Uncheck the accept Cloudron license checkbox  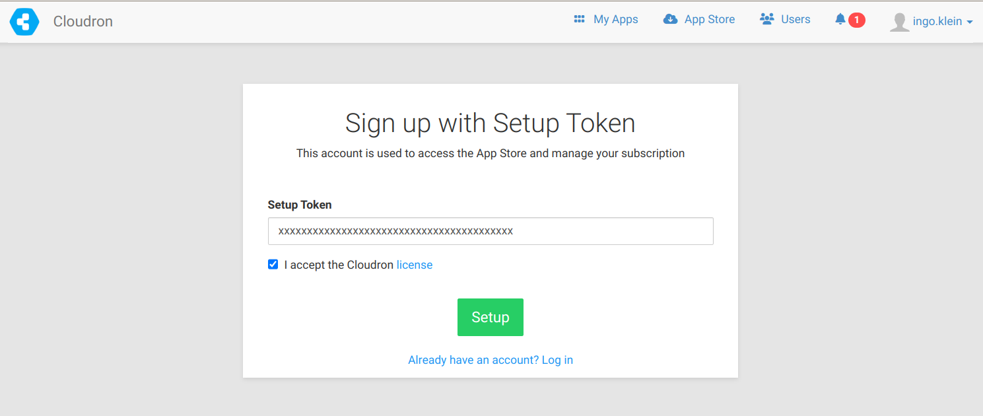pos(273,264)
